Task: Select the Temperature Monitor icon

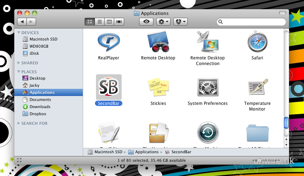Action: 257,87
